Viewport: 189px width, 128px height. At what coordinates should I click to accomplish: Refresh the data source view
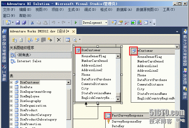(x=21, y=40)
